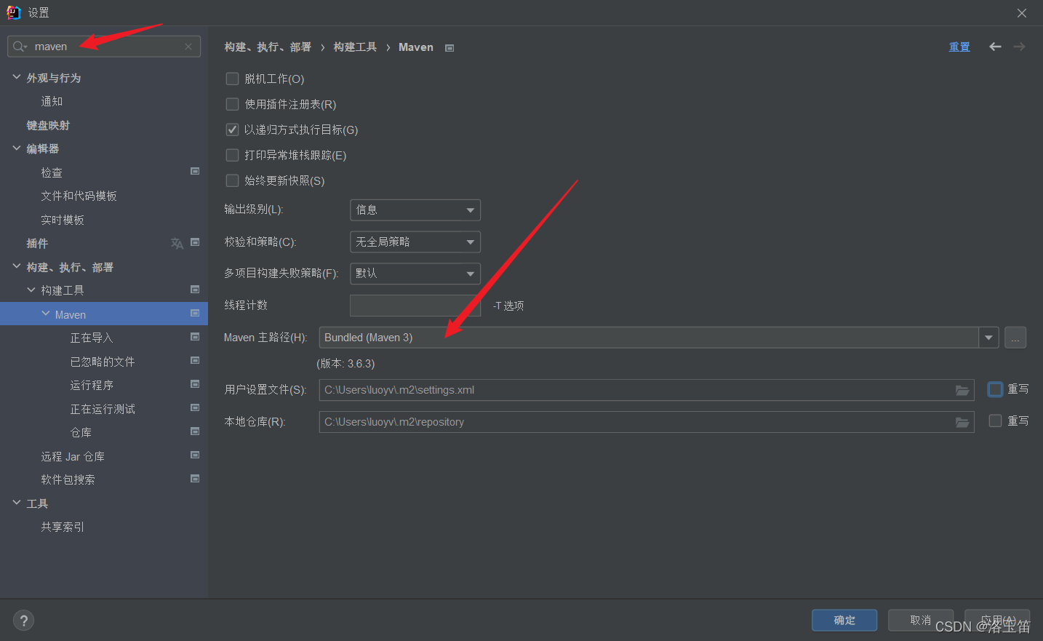Screen dimensions: 1043x641
Task: Select 已忽略的文件 under Maven
Action: [x=103, y=362]
